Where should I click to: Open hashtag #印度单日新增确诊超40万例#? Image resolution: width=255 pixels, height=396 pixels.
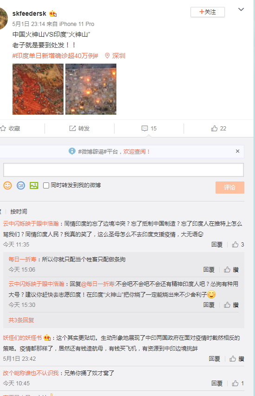click(x=55, y=56)
